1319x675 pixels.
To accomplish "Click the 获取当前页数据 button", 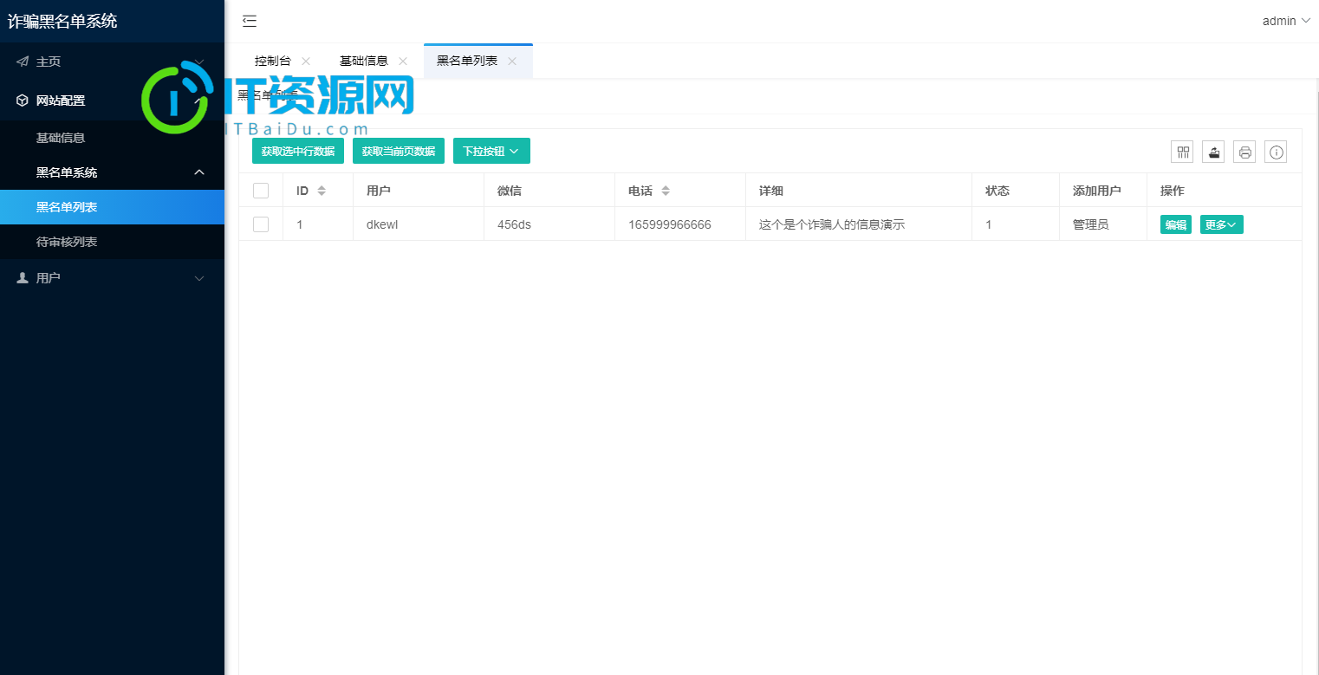I will [399, 151].
